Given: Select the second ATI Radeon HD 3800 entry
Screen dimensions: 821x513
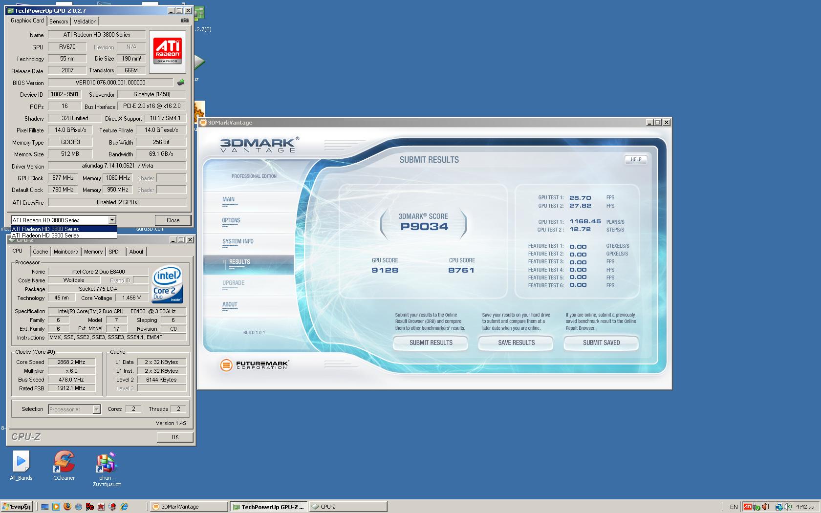Looking at the screenshot, I should (64, 235).
